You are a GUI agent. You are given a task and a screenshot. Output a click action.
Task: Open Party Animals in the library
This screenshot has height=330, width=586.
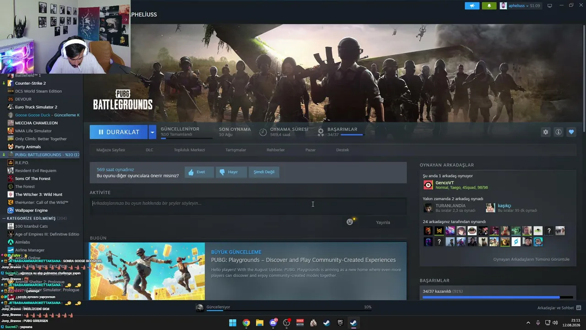click(28, 147)
